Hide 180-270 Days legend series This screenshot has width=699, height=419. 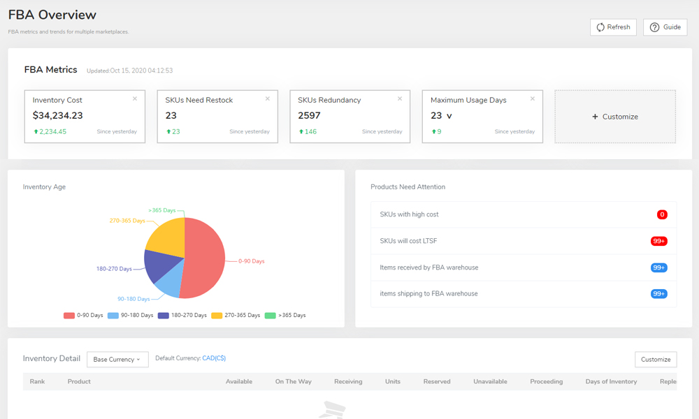click(182, 316)
